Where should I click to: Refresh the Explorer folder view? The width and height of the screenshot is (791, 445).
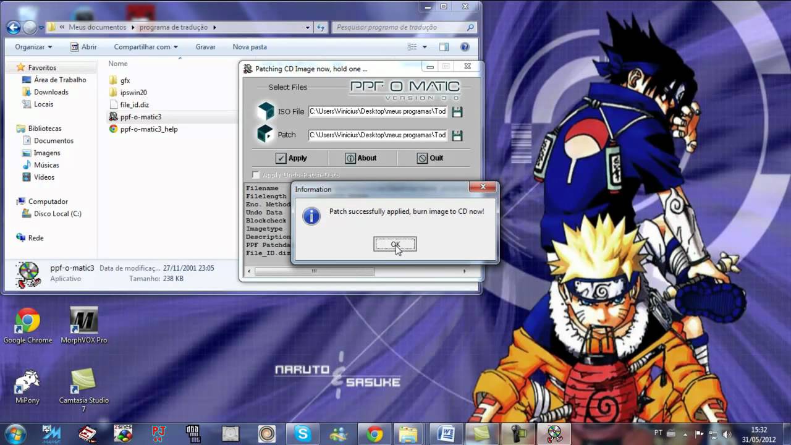(321, 27)
